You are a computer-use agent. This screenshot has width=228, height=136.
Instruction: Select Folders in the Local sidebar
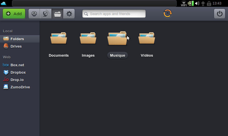click(20, 39)
